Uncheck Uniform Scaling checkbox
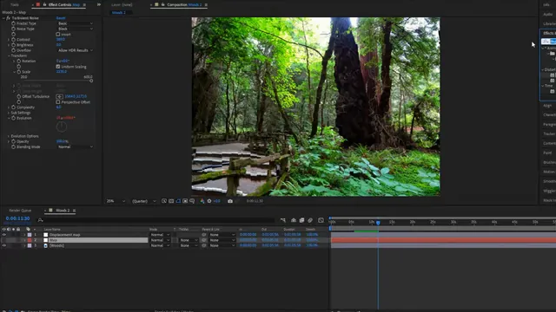The width and height of the screenshot is (556, 312). [x=58, y=67]
